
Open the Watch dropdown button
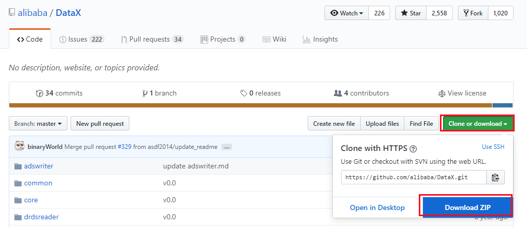(x=347, y=13)
